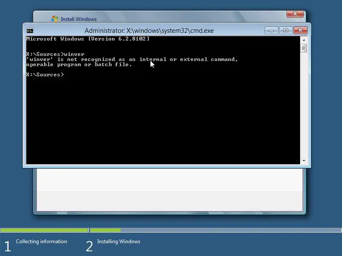Click the completed Collecting information progress bar
The image size is (342, 256).
(x=44, y=230)
